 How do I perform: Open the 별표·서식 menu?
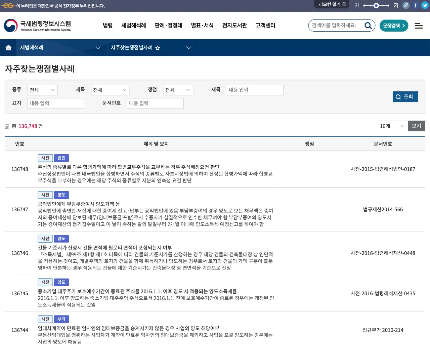(x=202, y=26)
